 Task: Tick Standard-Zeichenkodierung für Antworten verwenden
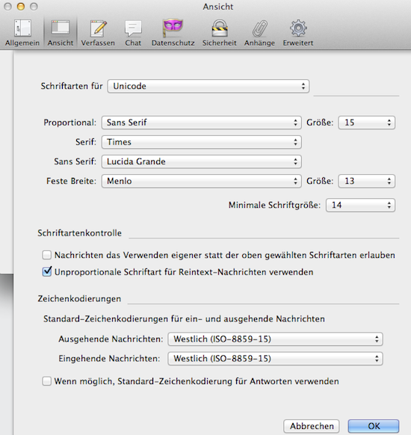pos(46,381)
